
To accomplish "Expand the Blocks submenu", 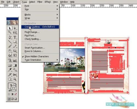I will pos(40,15).
